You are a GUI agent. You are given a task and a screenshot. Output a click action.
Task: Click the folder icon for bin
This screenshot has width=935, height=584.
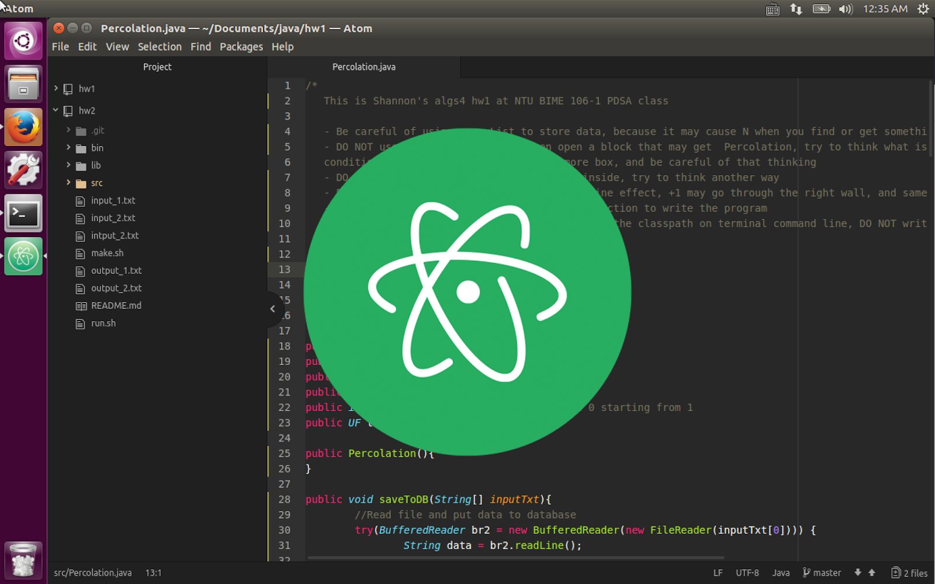pyautogui.click(x=81, y=148)
